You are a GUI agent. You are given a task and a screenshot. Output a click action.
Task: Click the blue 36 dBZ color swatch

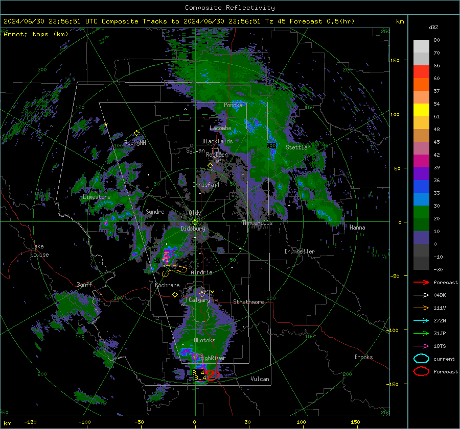coord(421,187)
